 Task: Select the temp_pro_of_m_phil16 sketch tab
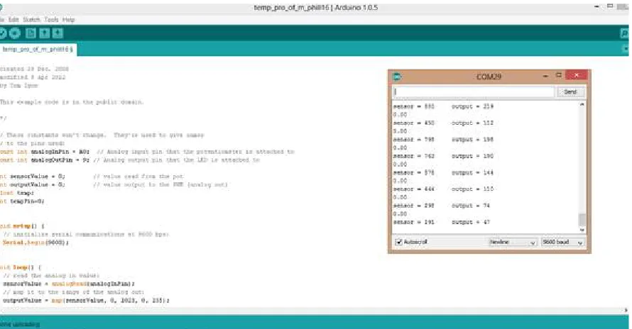pos(38,49)
